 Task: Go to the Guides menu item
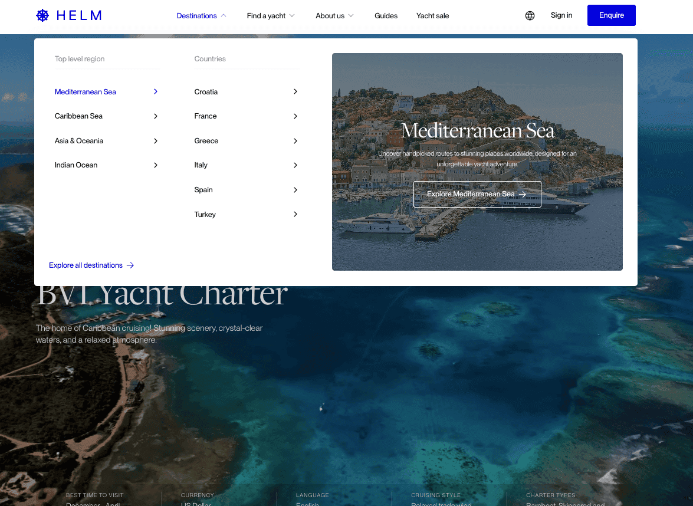(x=386, y=16)
